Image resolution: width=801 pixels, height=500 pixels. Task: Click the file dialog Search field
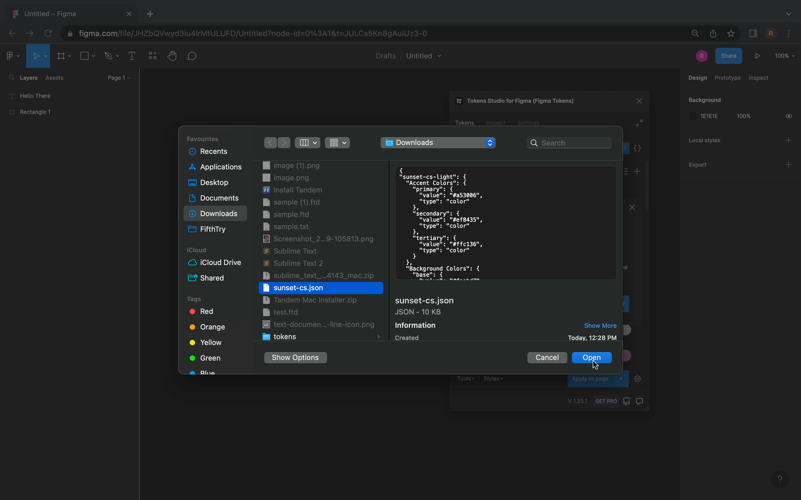coord(569,143)
